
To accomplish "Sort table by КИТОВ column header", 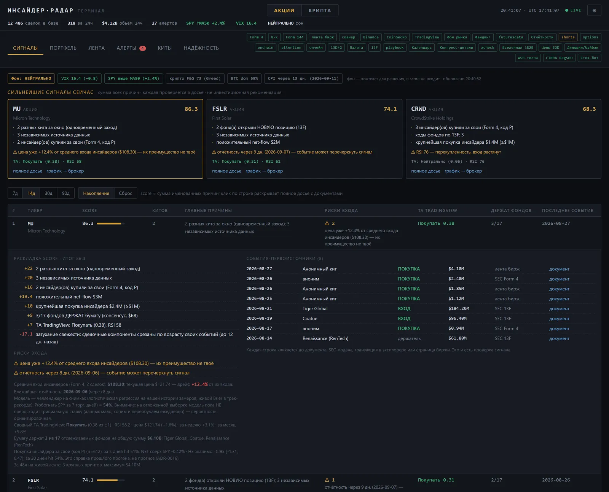I will [x=160, y=210].
